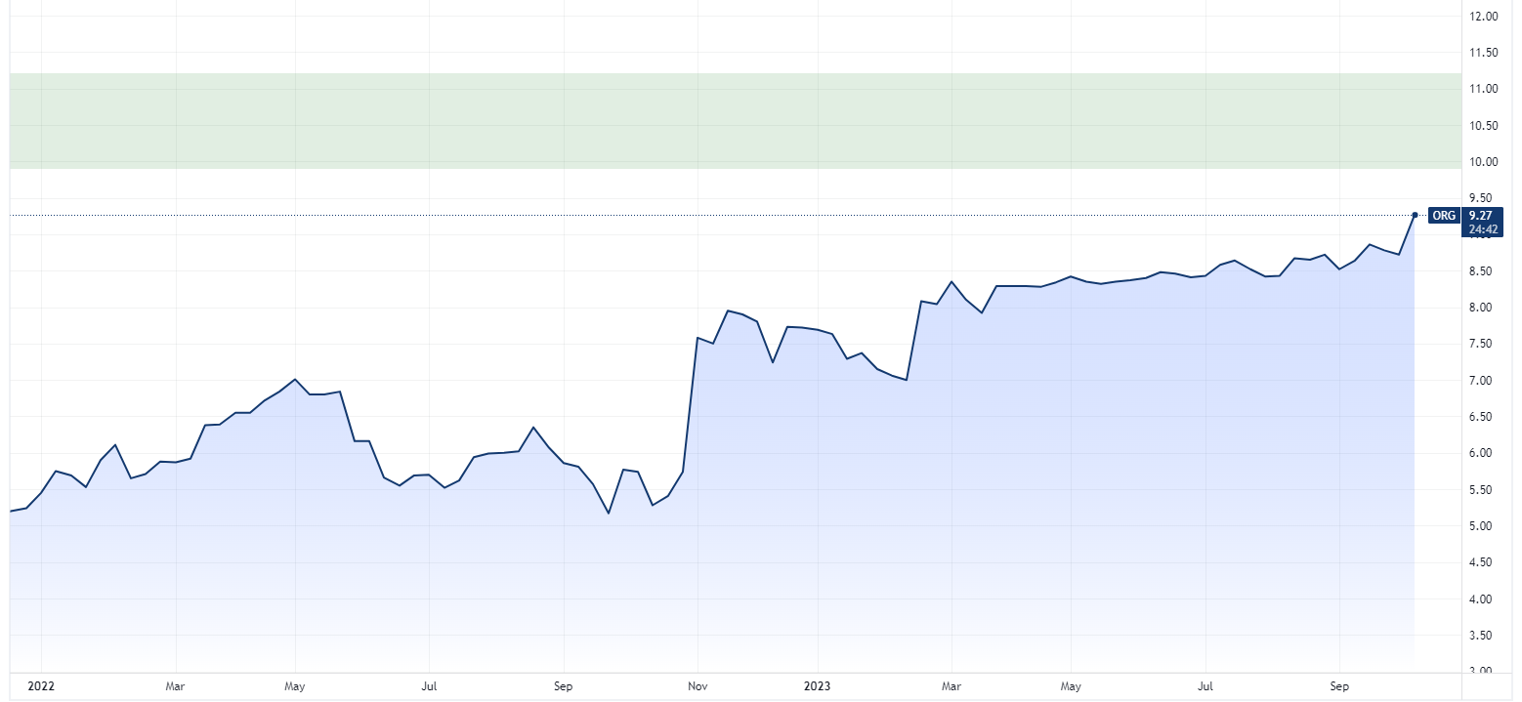Click the 12.00 price scale label
The image size is (1522, 702).
[1484, 17]
